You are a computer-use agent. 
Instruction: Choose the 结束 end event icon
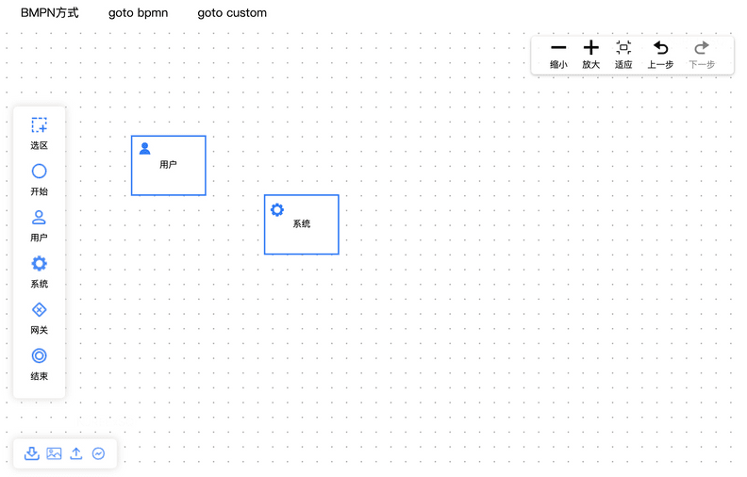[39, 356]
